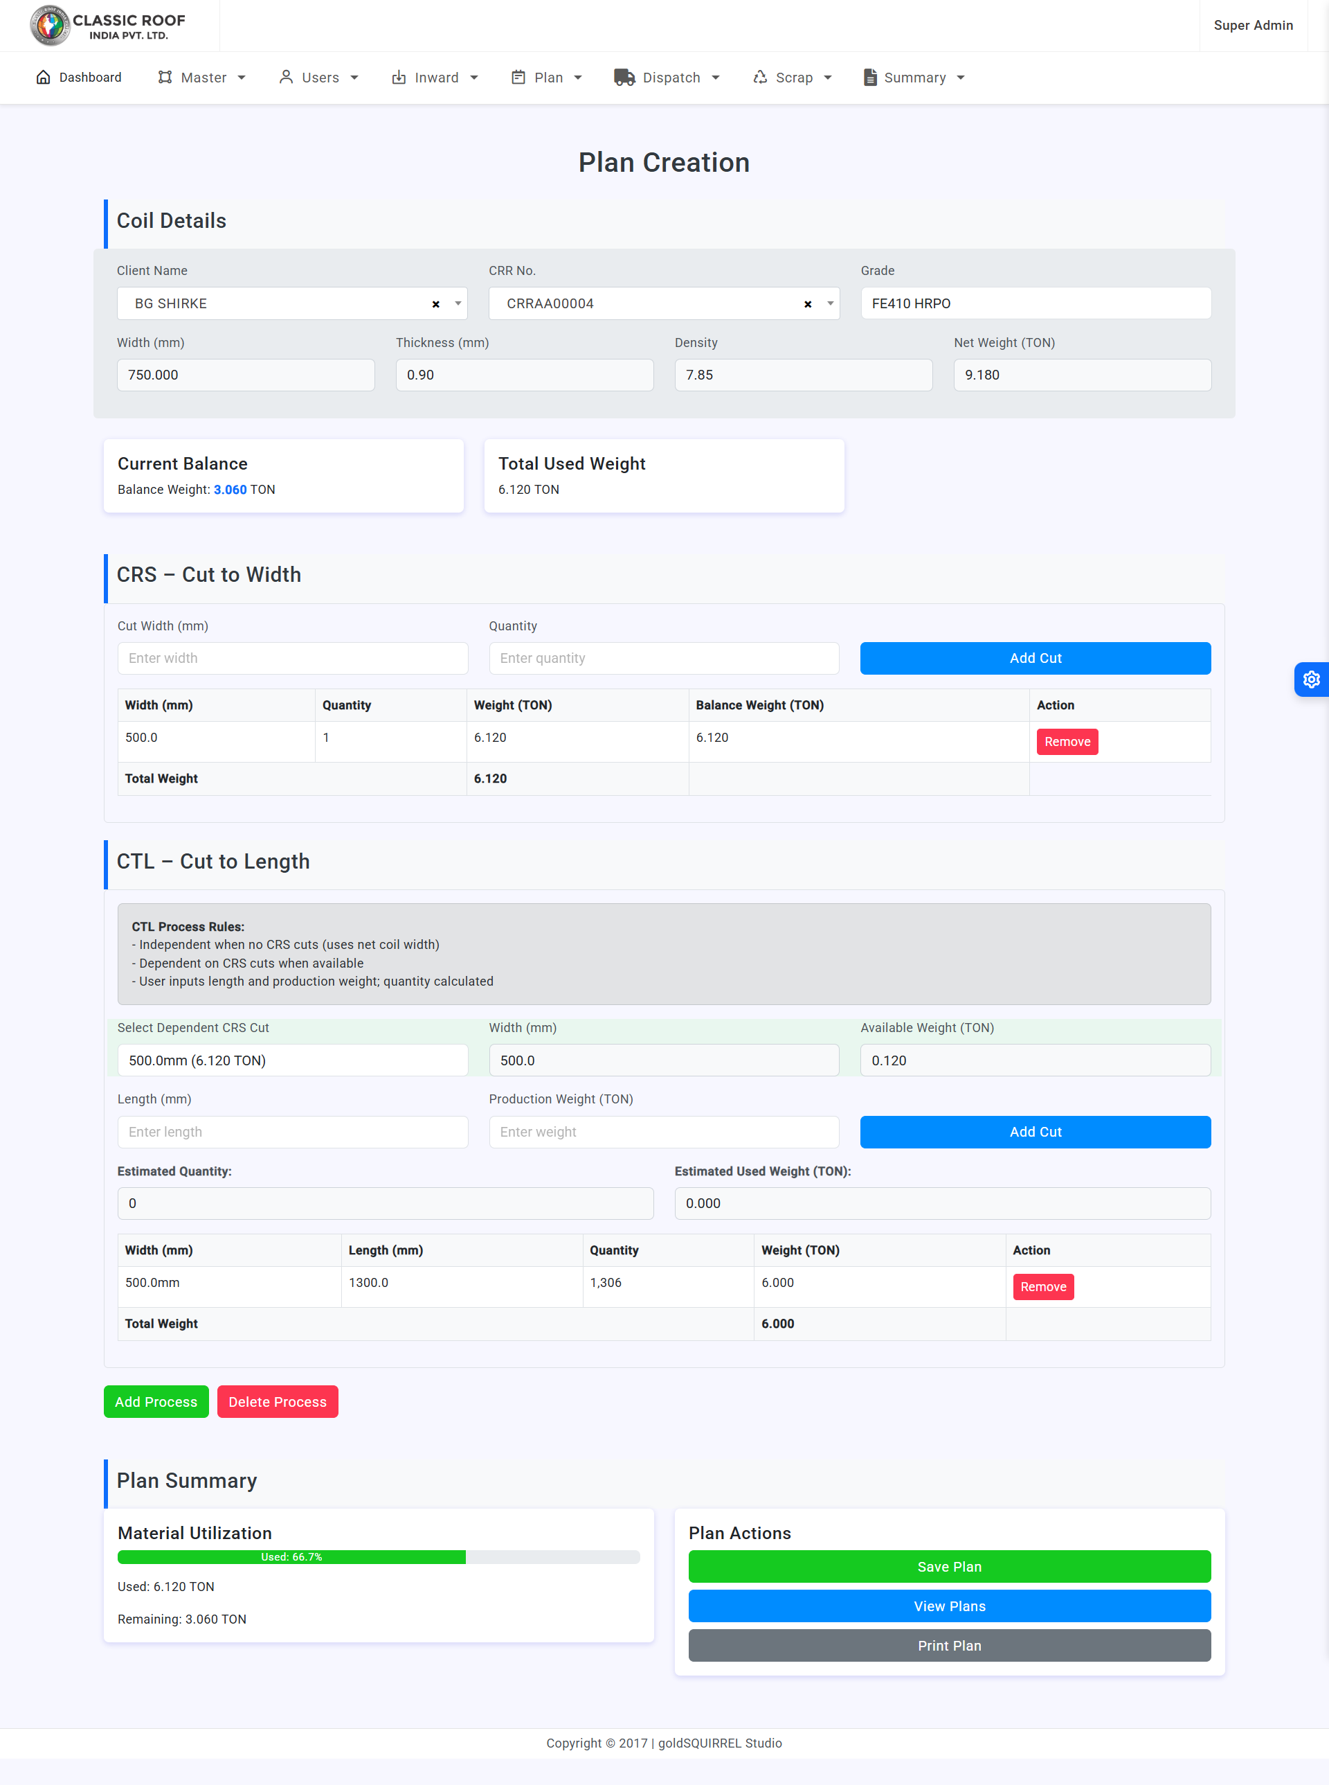Open the Select Dependent CRS Cut dropdown

tap(292, 1060)
